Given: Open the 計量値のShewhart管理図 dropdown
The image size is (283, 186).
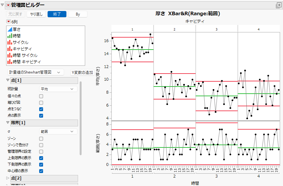Looking at the screenshot, I should pyautogui.click(x=36, y=72).
